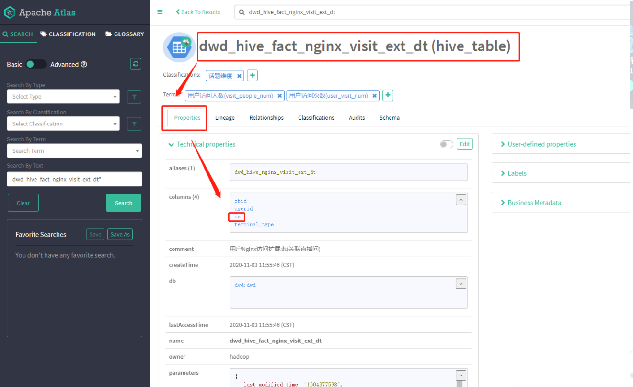Open the Properties tab

coord(187,118)
